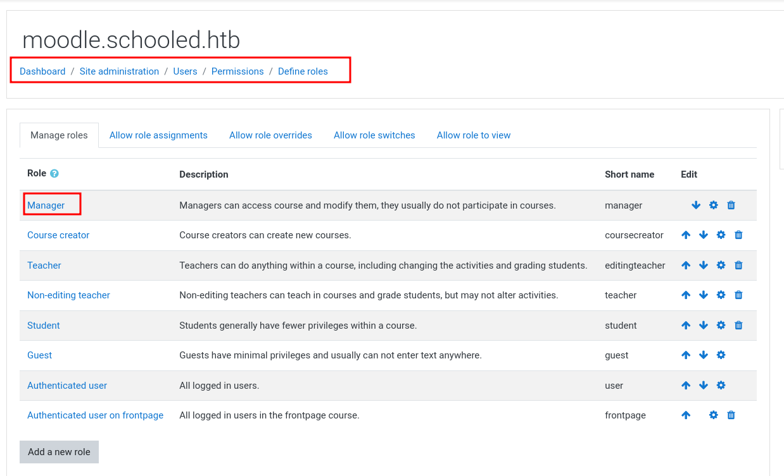Edit 'user' short name role gear
The width and height of the screenshot is (784, 476).
721,385
